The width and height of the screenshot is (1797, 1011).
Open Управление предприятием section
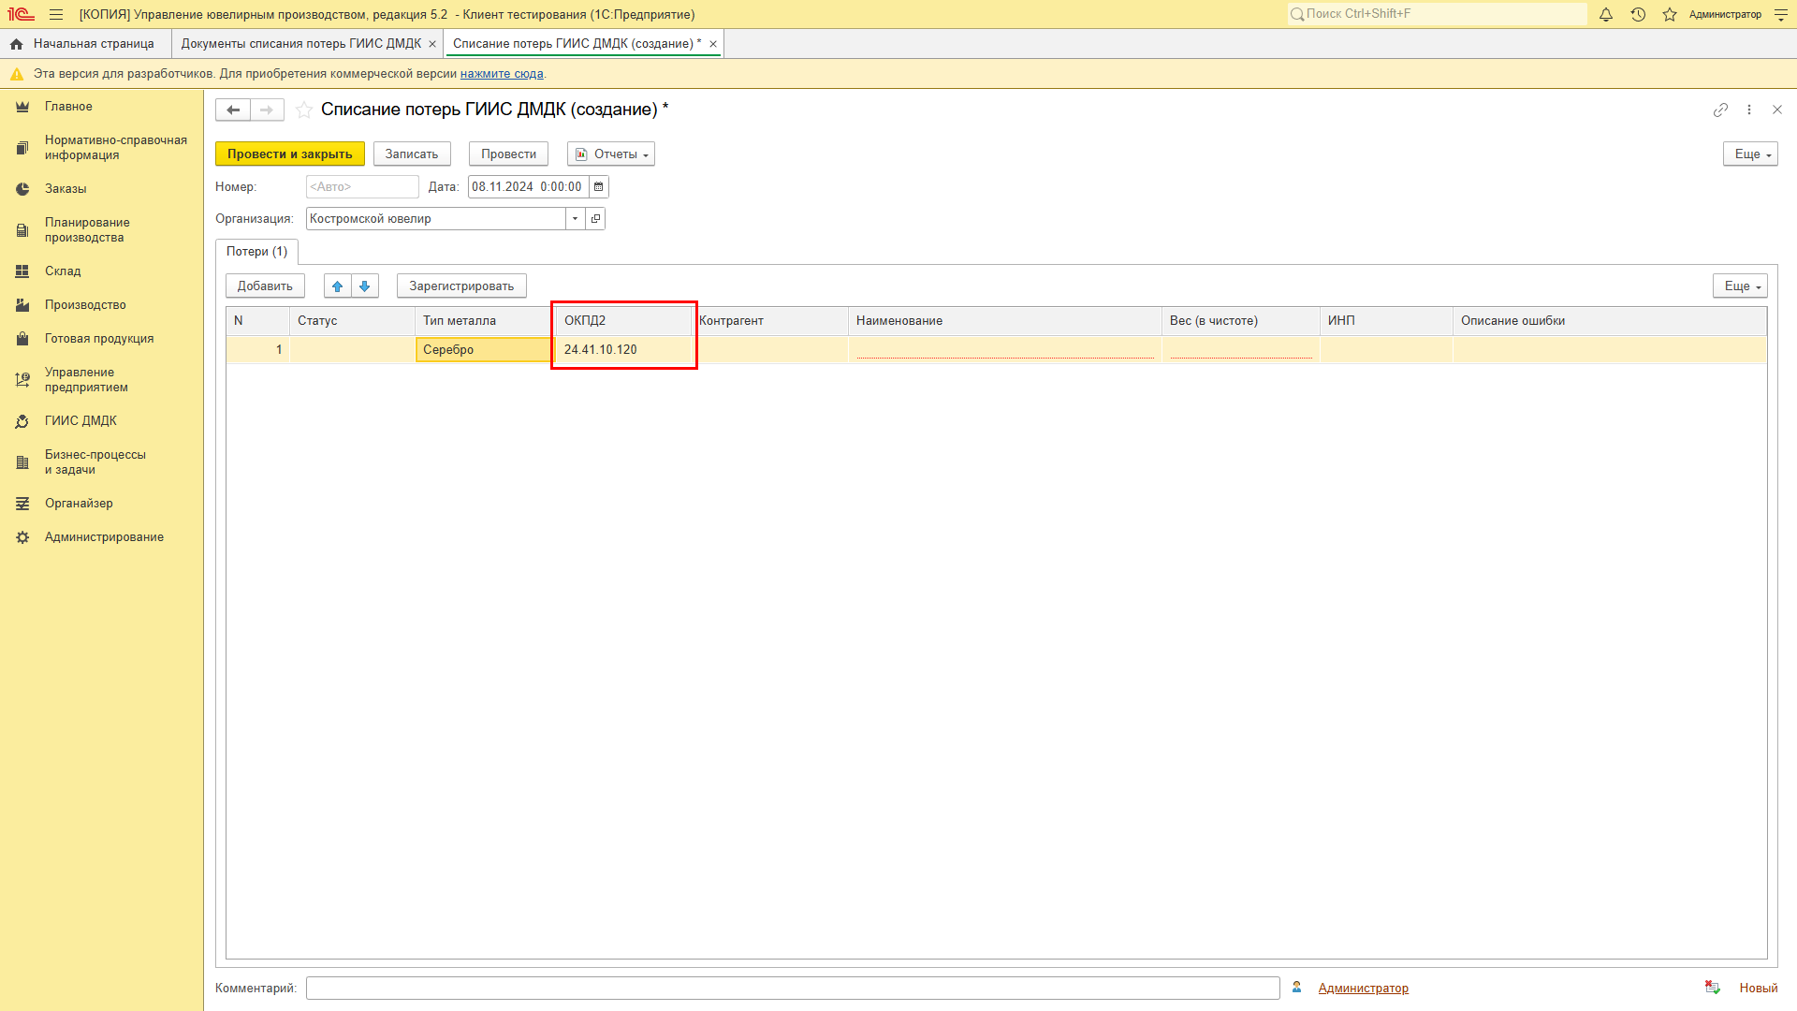(x=86, y=380)
